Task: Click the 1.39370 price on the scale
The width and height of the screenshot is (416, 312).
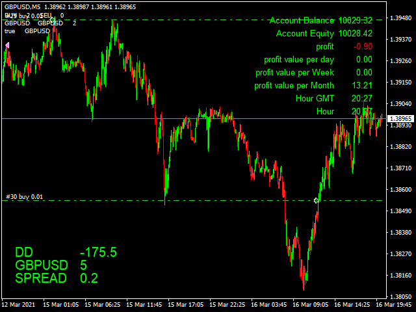Action: (400, 40)
